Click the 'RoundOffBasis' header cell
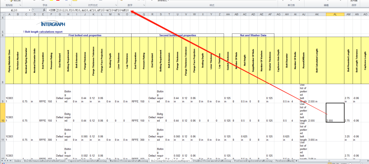Viewport: 369px width, 164px height. pos(304,60)
